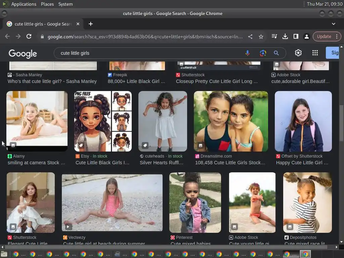Click the magnifier search icon
Screen dimensions: 344x258
click(276, 53)
